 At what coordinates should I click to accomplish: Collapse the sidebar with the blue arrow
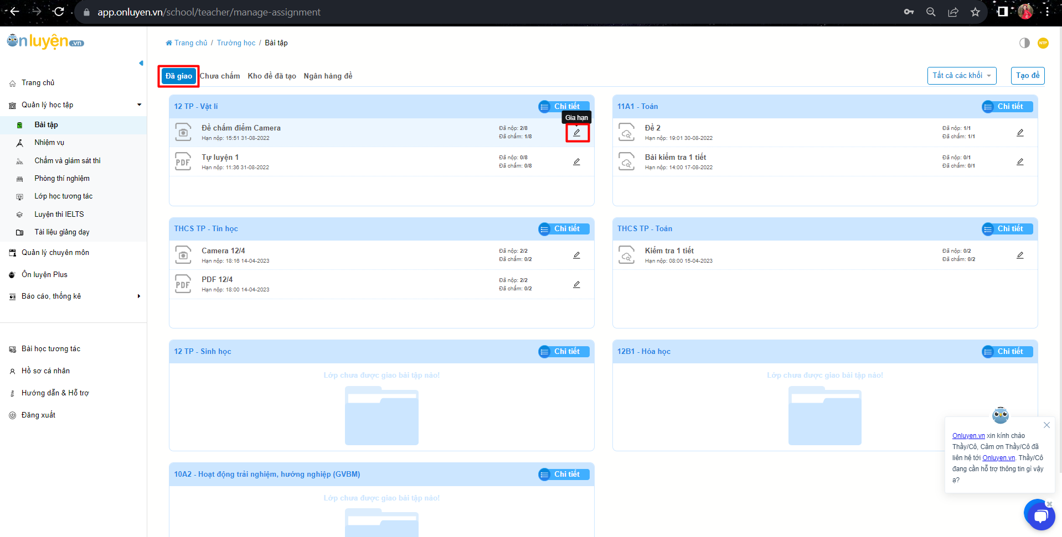click(141, 63)
